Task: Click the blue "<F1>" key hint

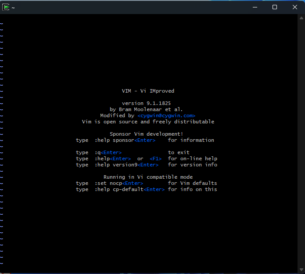Action: 155,159
